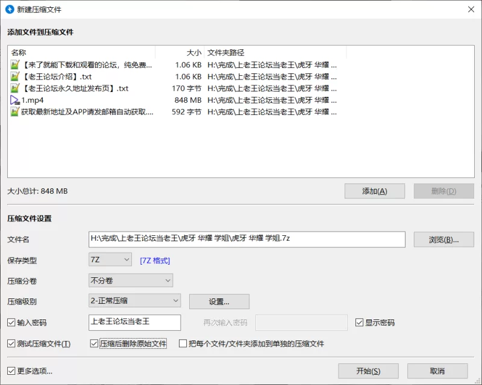The image size is (482, 385).
Task: Click the text file icon of 【老王论坛介绍】.txt
Action: [x=15, y=76]
